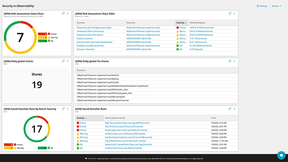Open Risk Assessment Data Chart in new window
This screenshot has height=162, width=288.
[x=63, y=13]
